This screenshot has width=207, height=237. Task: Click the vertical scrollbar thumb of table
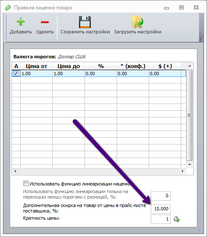click(x=190, y=115)
